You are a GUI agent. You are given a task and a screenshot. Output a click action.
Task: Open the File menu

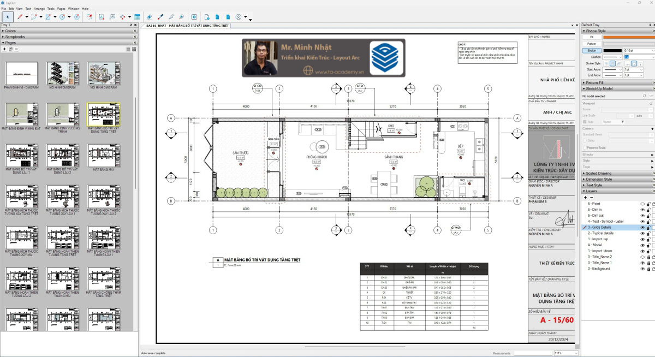(4, 9)
